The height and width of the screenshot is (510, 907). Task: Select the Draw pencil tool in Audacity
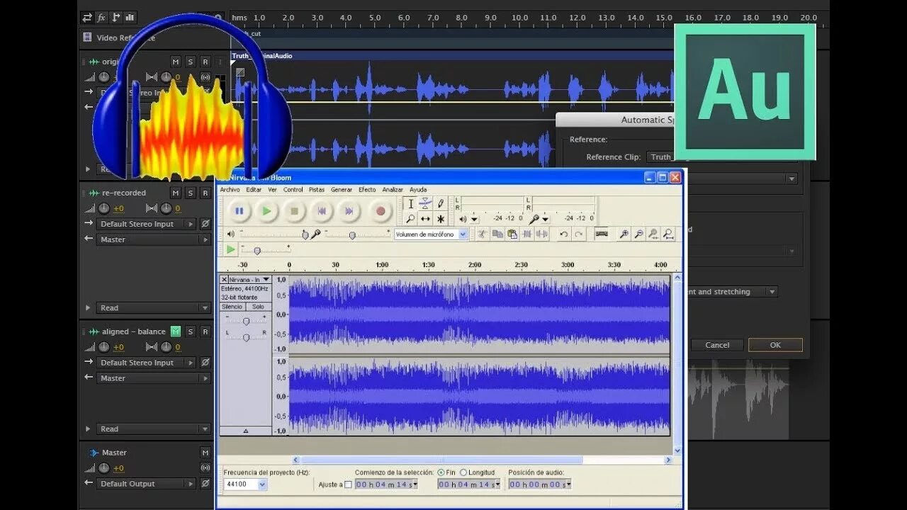click(x=441, y=204)
